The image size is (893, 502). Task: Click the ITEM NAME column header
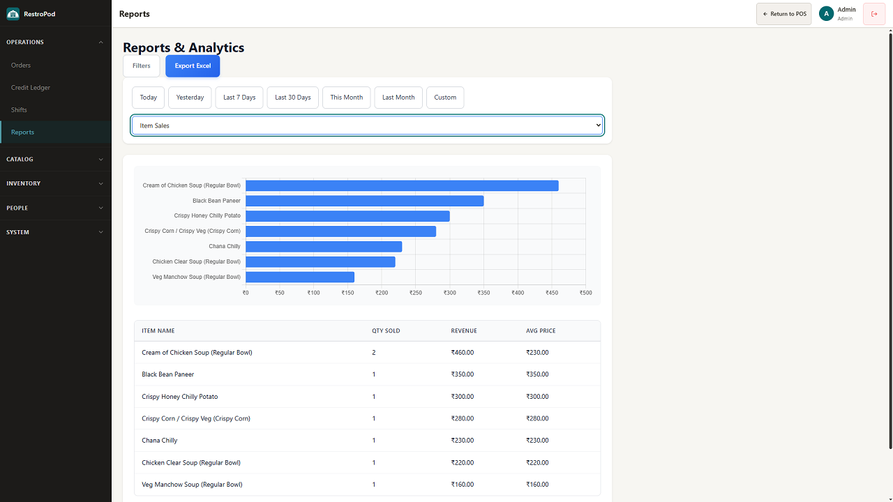point(158,331)
